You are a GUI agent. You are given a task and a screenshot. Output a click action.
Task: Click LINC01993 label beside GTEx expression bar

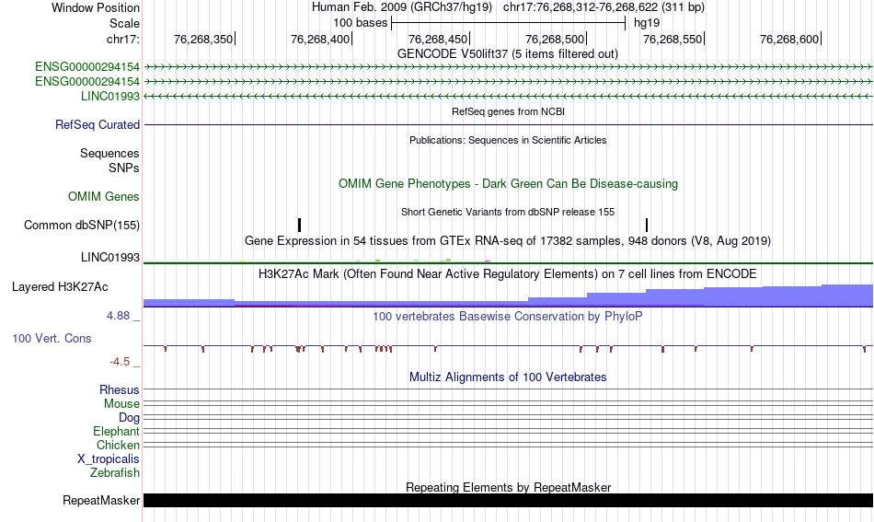tap(109, 257)
